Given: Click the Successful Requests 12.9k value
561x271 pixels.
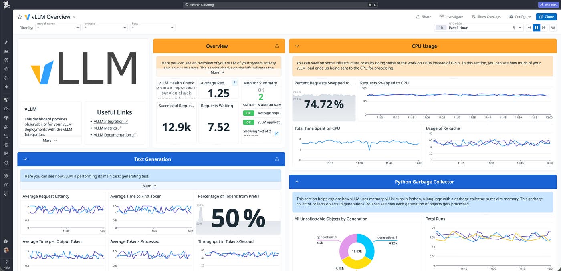Looking at the screenshot, I should 176,127.
